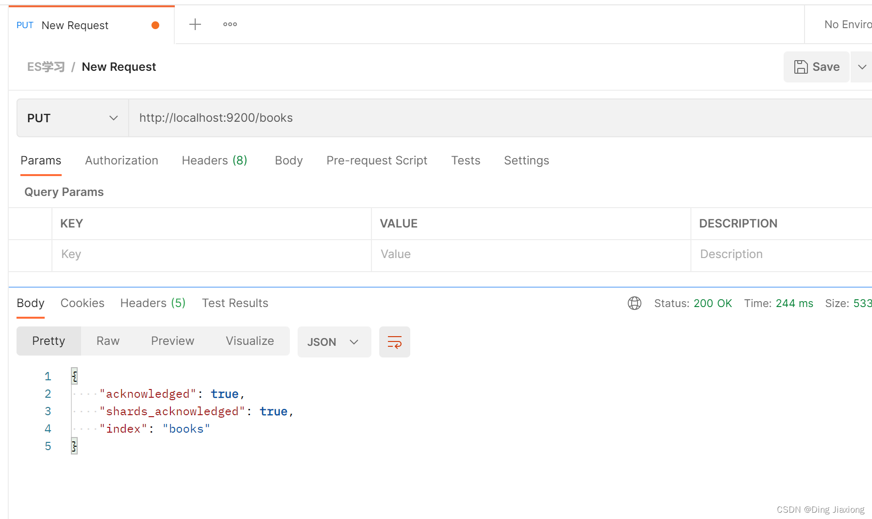
Task: Switch to the request Body tab
Action: click(x=289, y=161)
